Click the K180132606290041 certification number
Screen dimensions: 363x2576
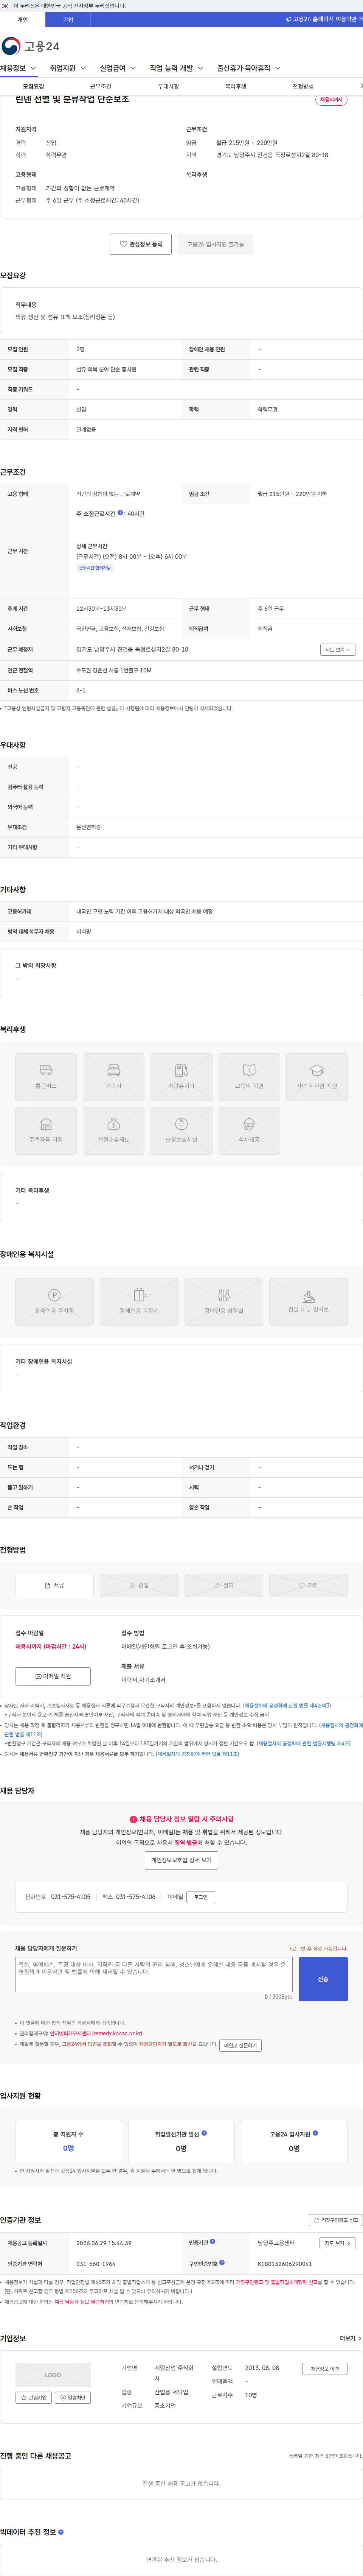pos(285,2264)
